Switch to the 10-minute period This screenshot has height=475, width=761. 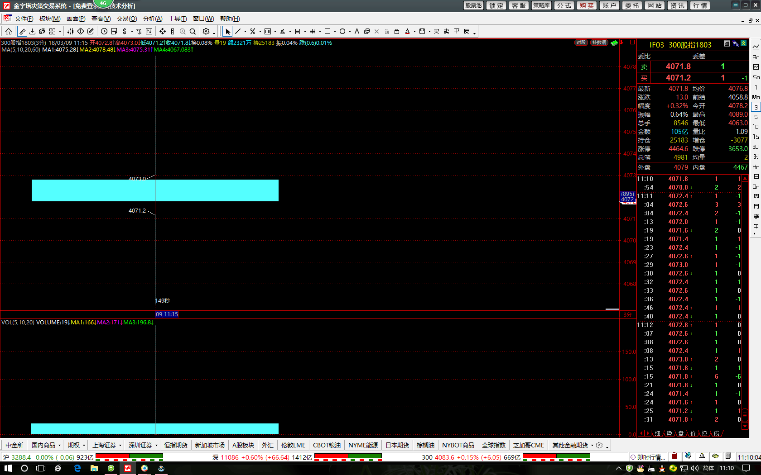point(756,127)
